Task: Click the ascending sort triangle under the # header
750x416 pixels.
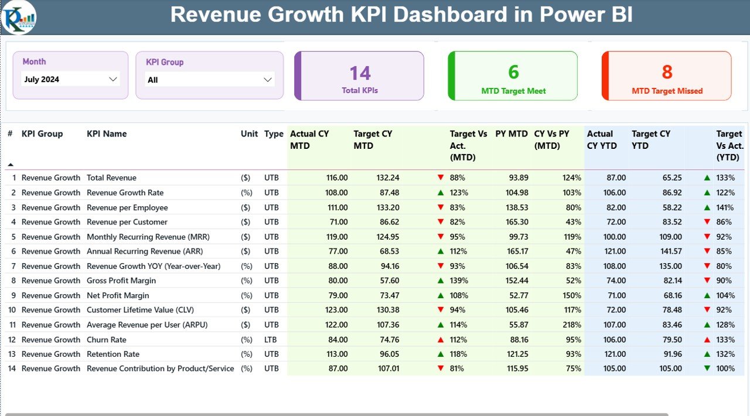Action: (x=10, y=165)
